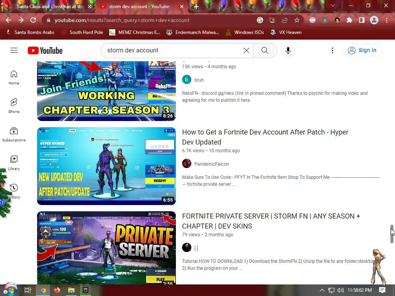This screenshot has width=395, height=296.
Task: Click the Task View taskbar icon
Action: click(x=28, y=290)
